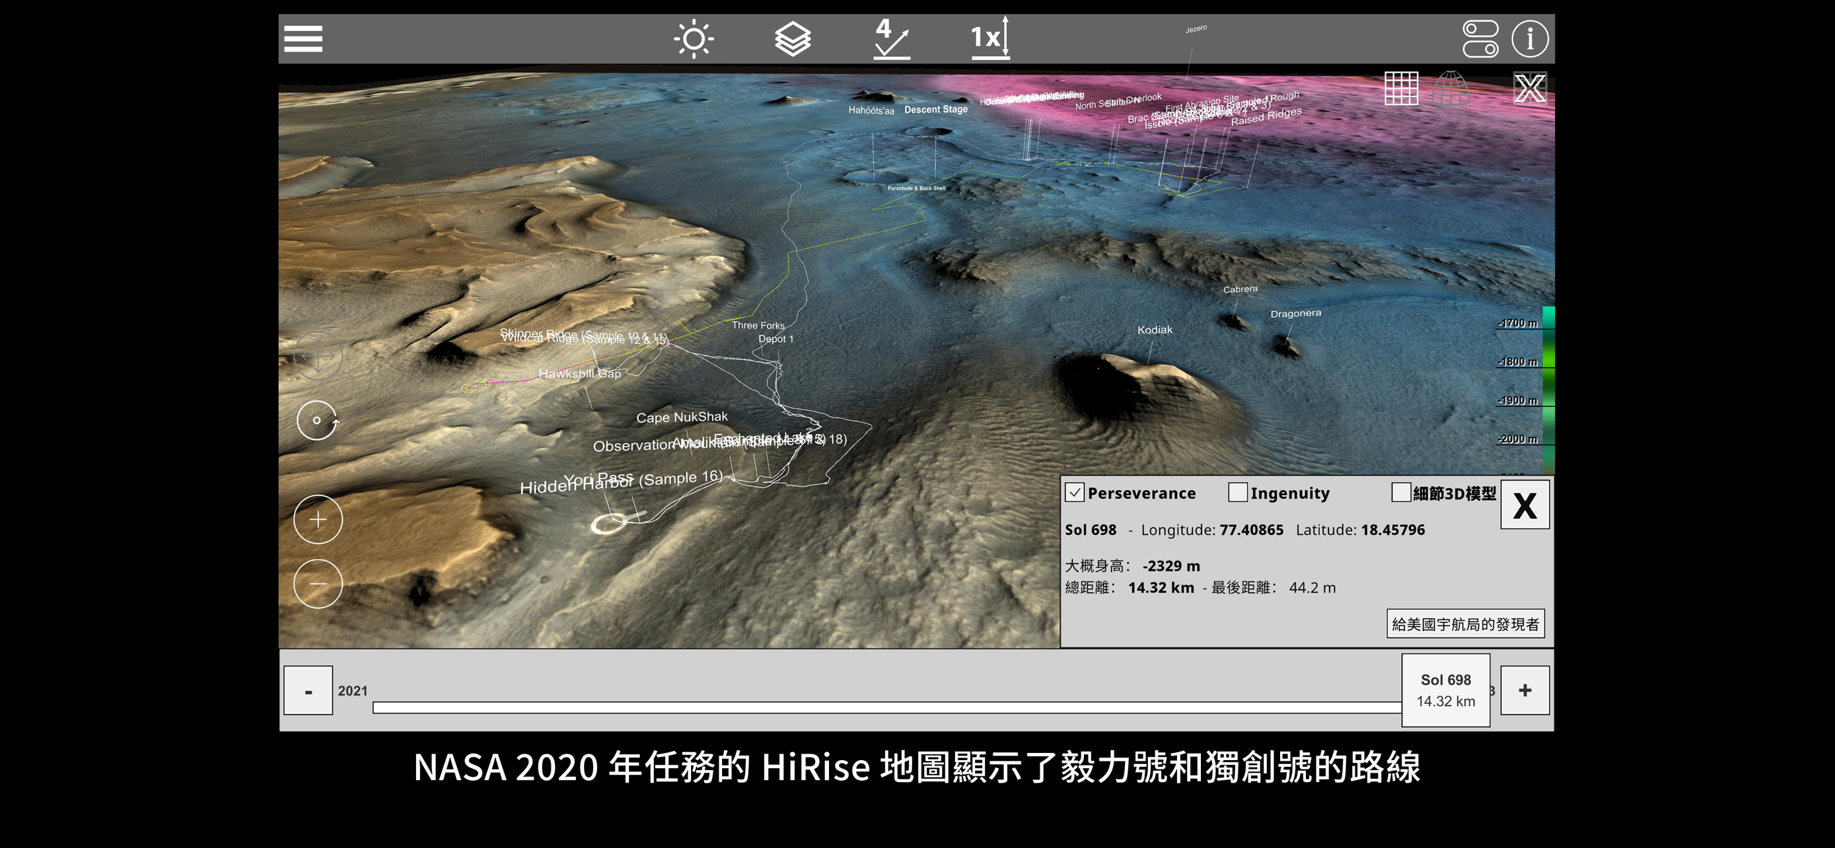The image size is (1835, 848).
Task: Click the Longitude 77.40865 value
Action: 1251,530
